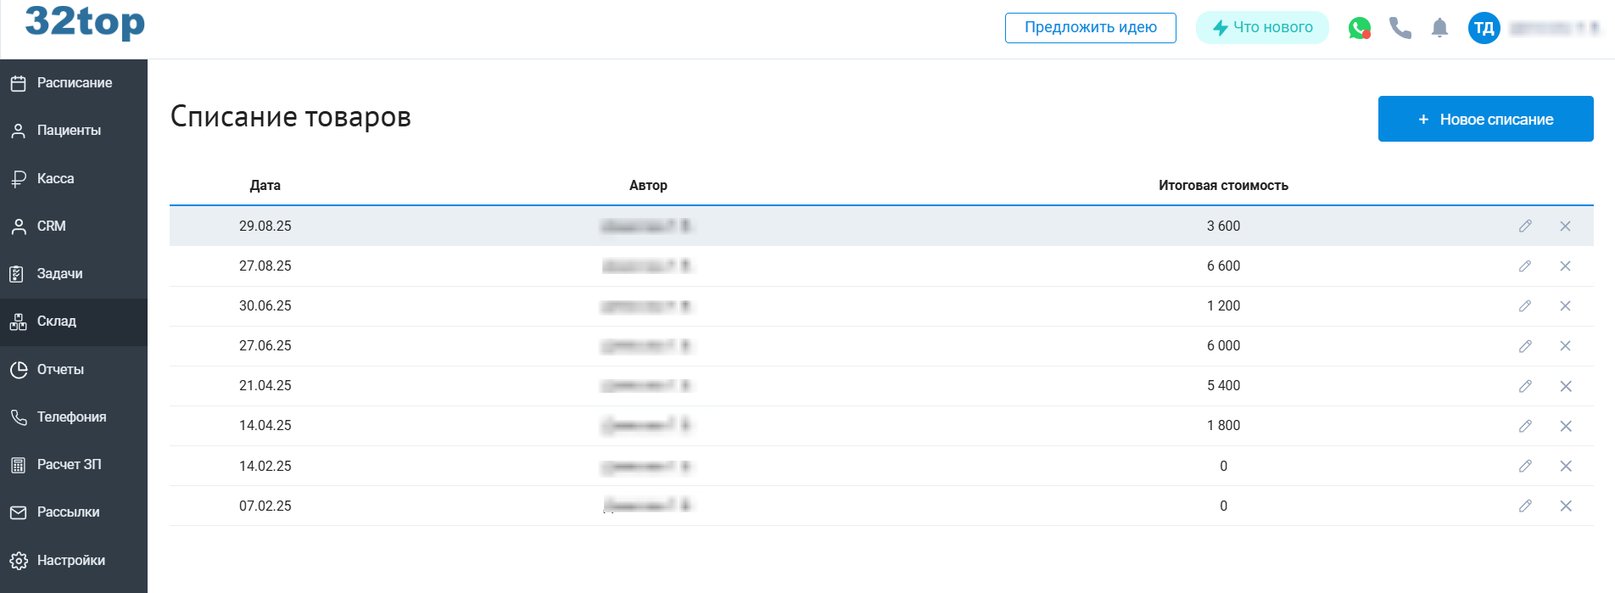Open WhatsApp messenger icon in header
The width and height of the screenshot is (1615, 593).
(x=1359, y=28)
